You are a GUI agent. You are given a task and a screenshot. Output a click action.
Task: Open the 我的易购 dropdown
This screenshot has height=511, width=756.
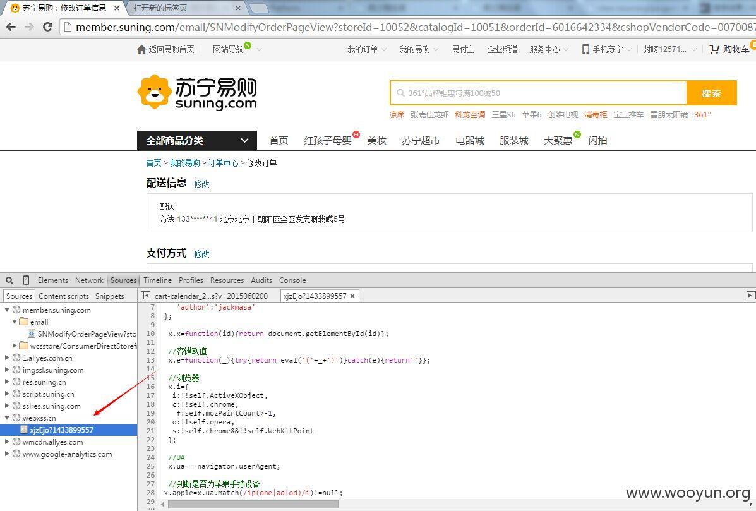point(419,49)
